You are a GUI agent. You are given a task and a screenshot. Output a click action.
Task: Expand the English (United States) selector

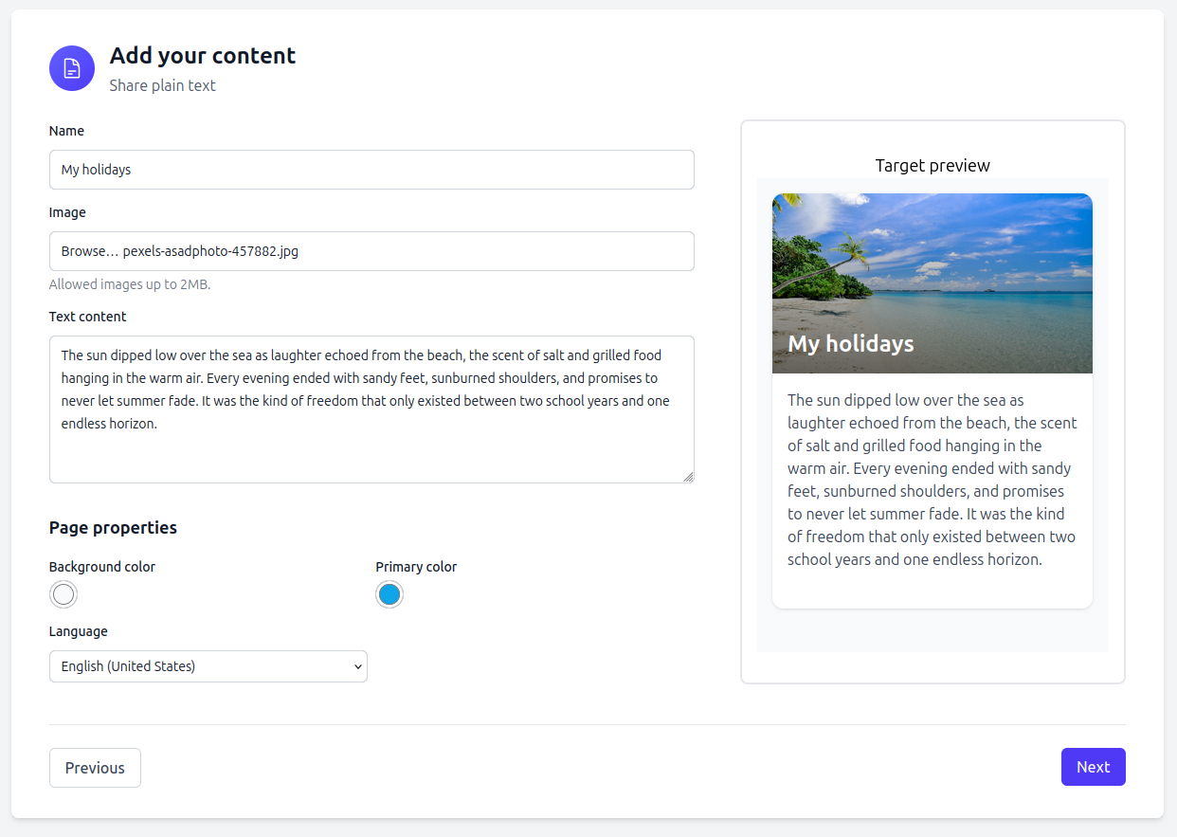click(208, 666)
